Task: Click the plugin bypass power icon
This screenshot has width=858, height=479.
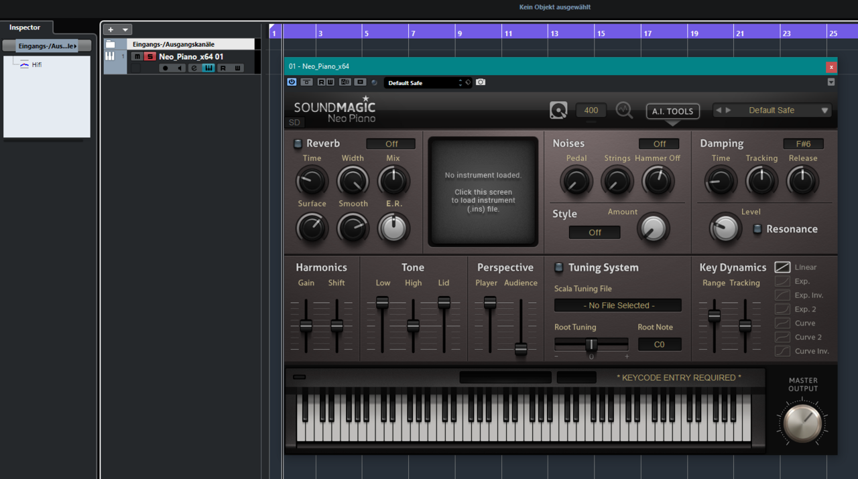Action: pos(292,82)
